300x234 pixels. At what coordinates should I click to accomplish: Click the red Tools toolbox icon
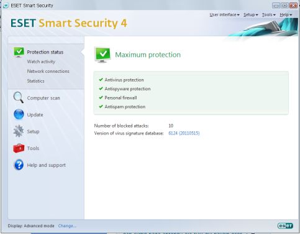point(19,148)
